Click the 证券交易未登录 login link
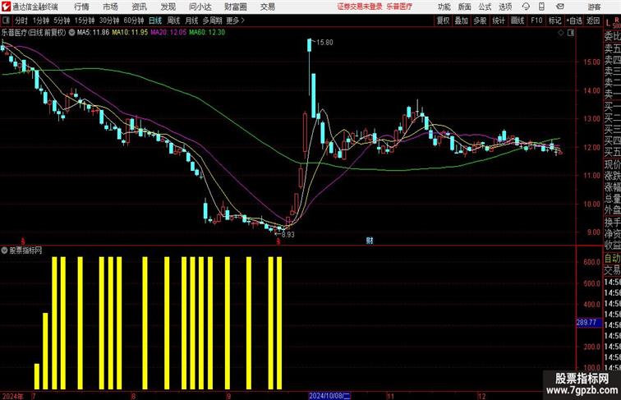 click(360, 7)
